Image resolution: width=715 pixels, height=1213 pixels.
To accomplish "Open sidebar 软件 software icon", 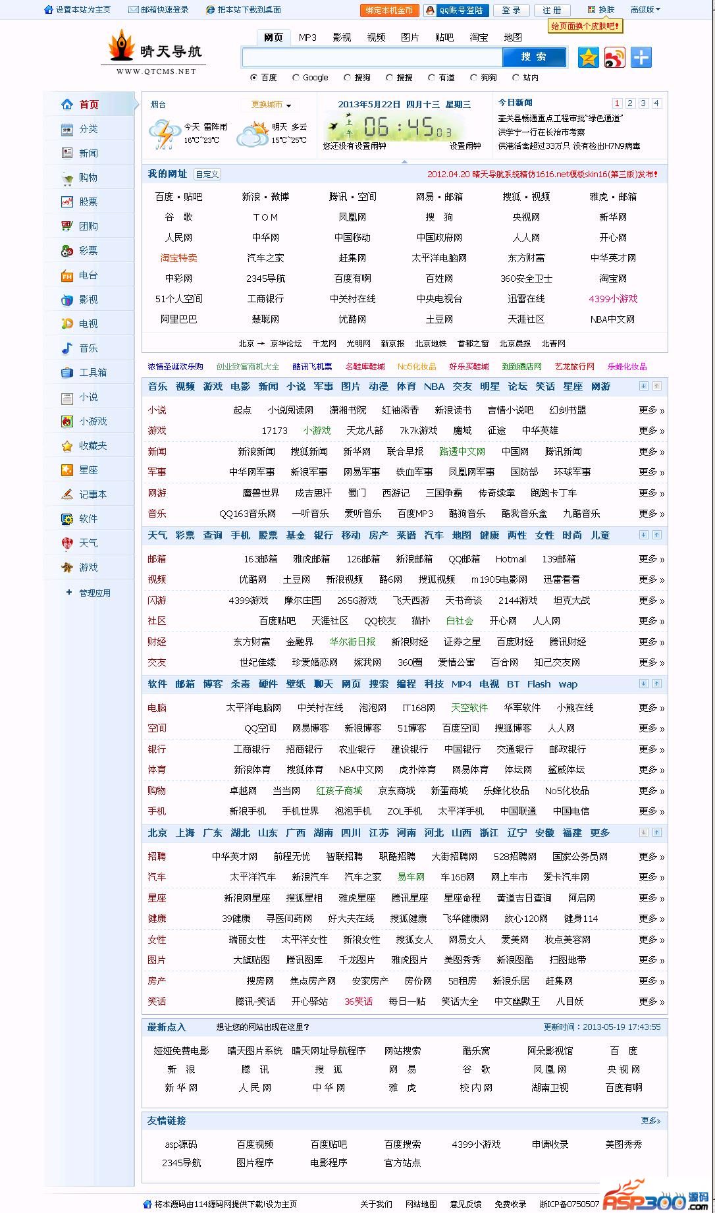I will [x=66, y=518].
